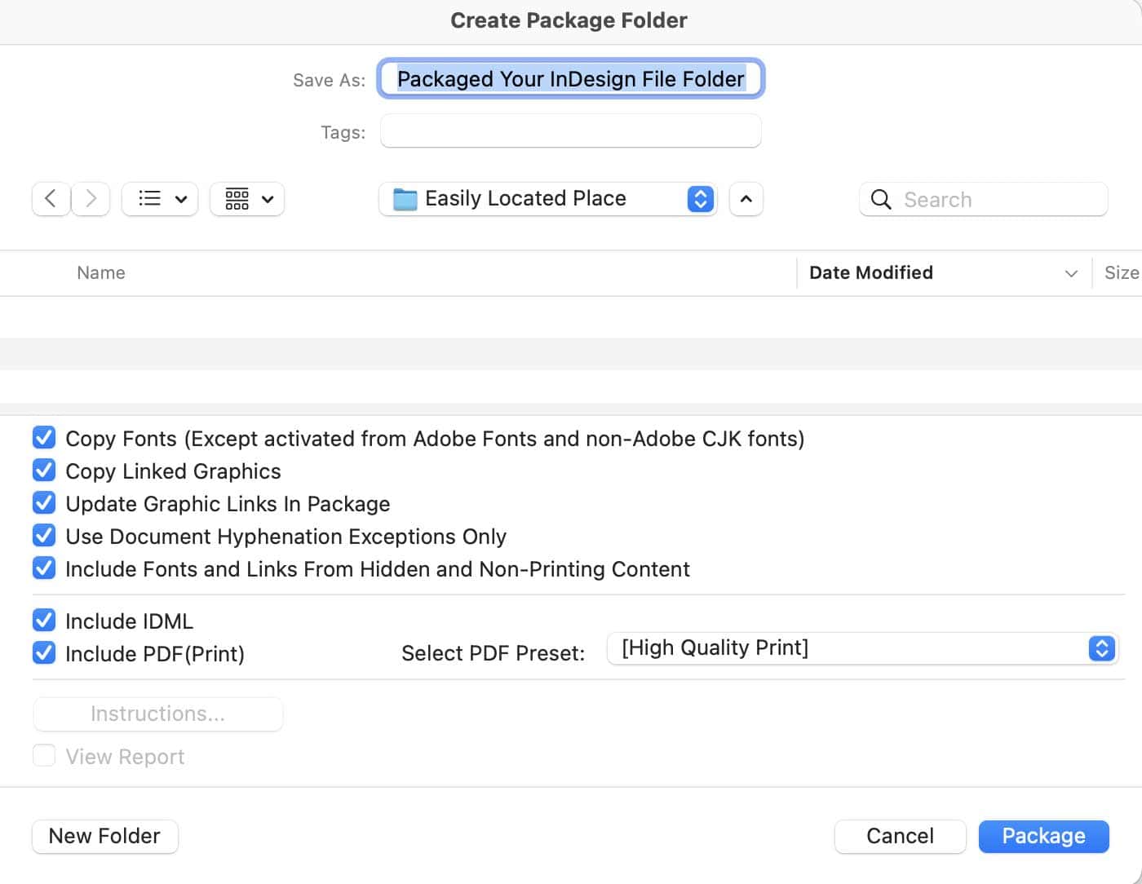The height and width of the screenshot is (884, 1142).
Task: Disable Update Graphic Links In Package
Action: [x=43, y=503]
